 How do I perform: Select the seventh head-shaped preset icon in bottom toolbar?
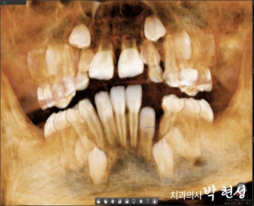(x=141, y=201)
